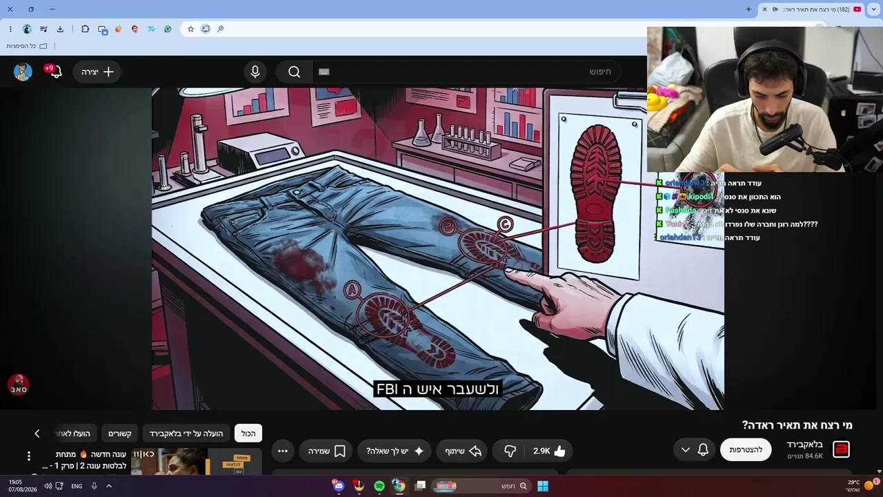The image size is (883, 497).
Task: Open the volume tray icon
Action: (x=48, y=486)
